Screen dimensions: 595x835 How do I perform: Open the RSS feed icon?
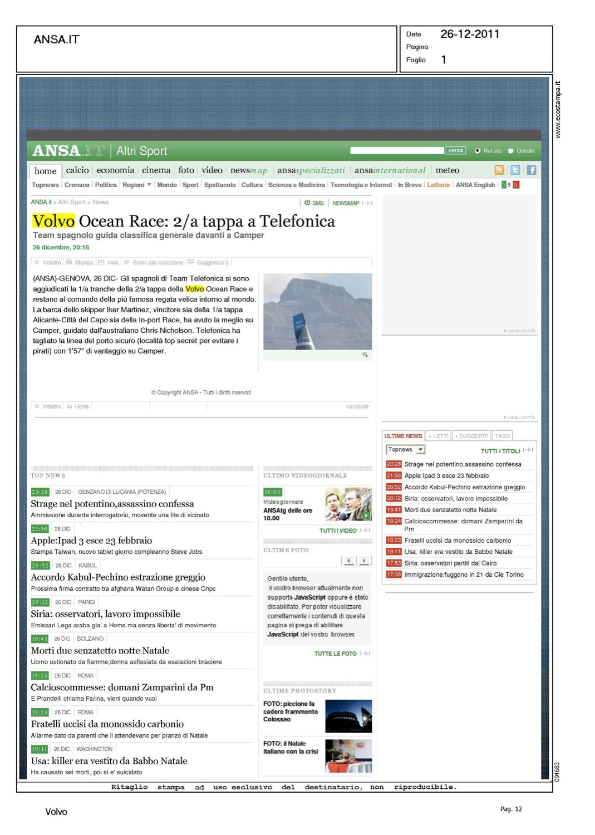point(499,170)
